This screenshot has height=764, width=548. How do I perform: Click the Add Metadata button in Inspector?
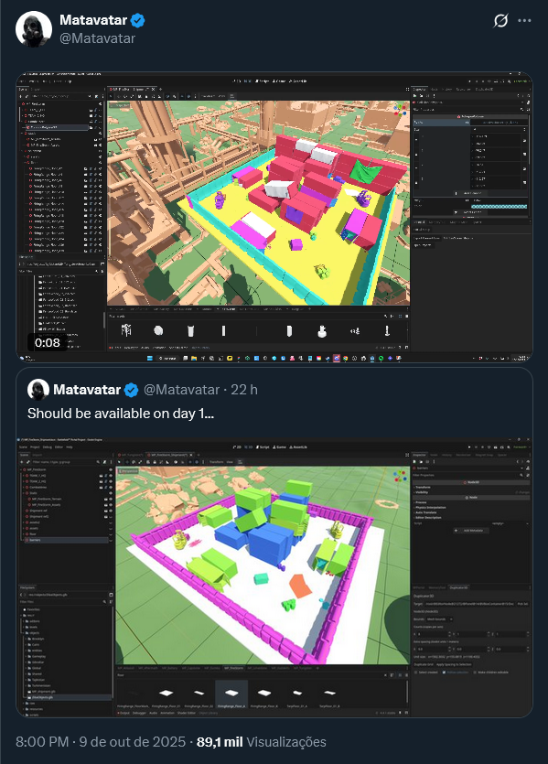click(x=470, y=530)
